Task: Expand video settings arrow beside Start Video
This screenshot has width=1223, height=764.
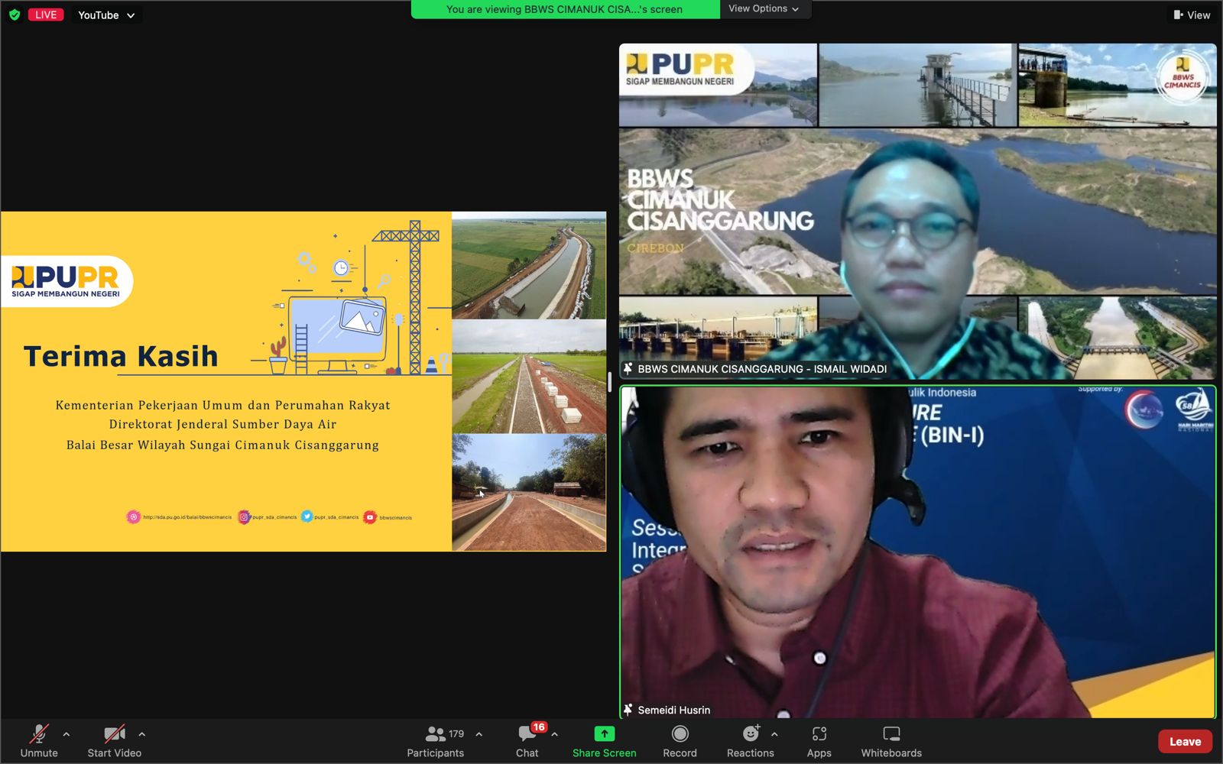Action: coord(142,734)
